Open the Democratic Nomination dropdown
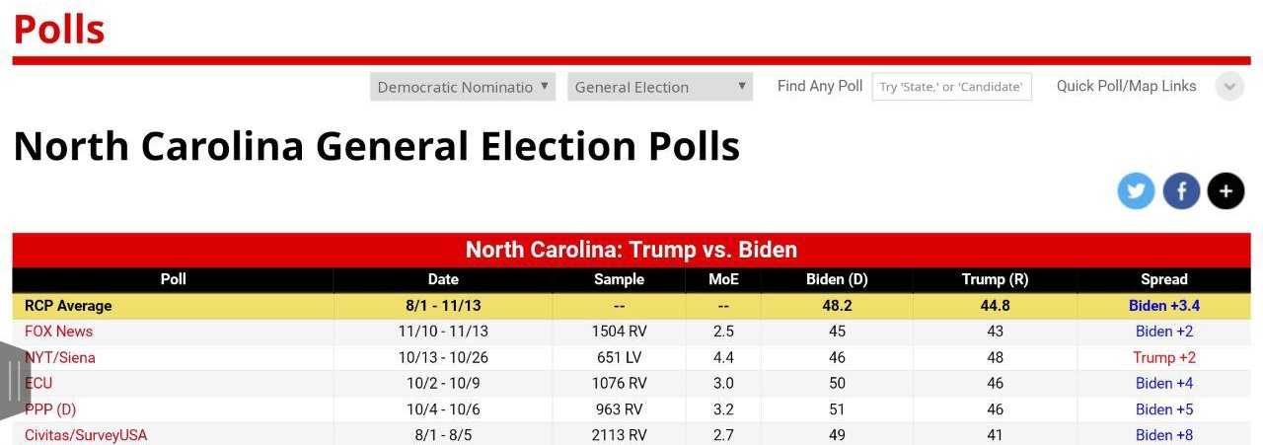The image size is (1263, 445). tap(463, 87)
